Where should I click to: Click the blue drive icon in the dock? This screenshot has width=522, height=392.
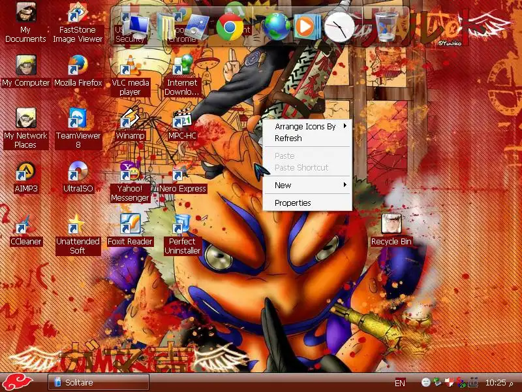pos(197,27)
